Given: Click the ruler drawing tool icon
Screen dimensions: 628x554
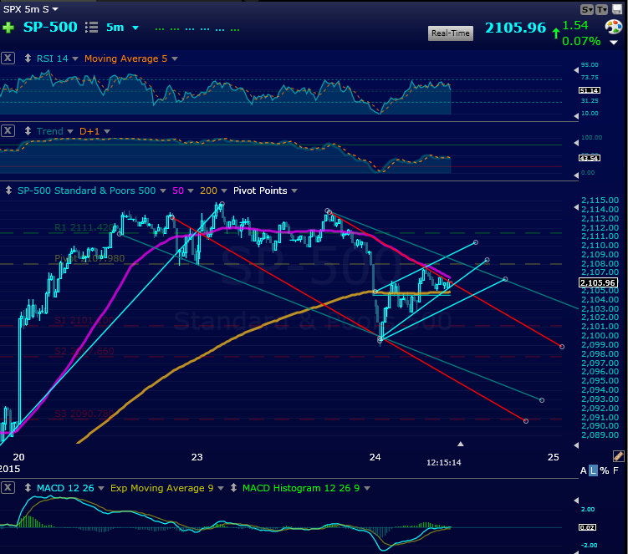Looking at the screenshot, I should pos(618,456).
